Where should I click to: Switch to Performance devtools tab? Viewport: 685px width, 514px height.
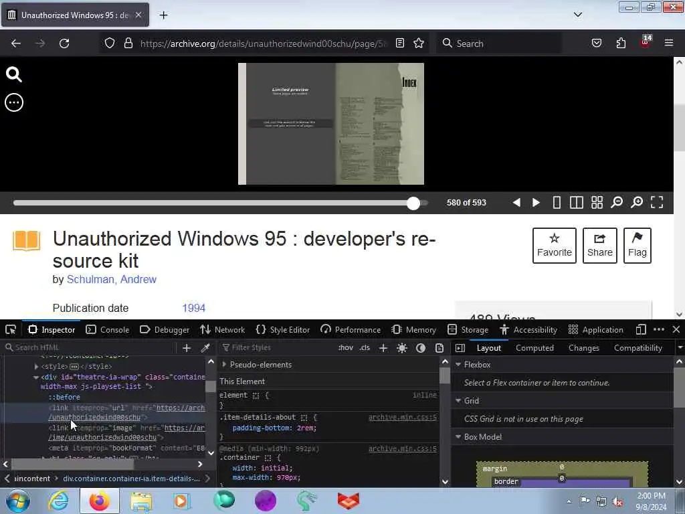[x=351, y=330]
